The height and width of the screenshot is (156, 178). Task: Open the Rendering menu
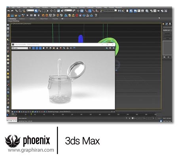[x=74, y=8]
